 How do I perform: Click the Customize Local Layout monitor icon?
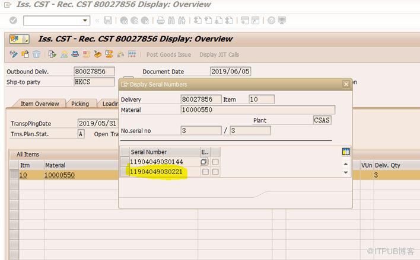coord(282,21)
